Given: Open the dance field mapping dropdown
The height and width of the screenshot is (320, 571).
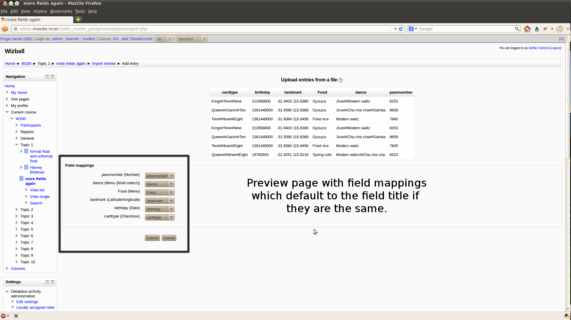Looking at the screenshot, I should pos(160,184).
